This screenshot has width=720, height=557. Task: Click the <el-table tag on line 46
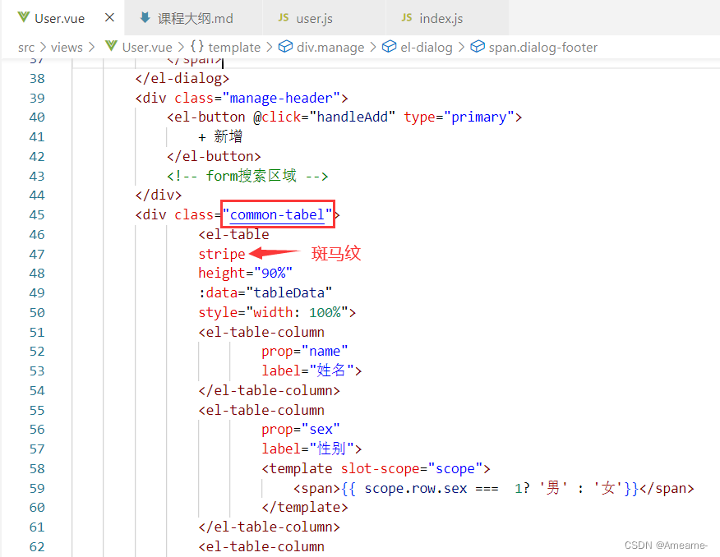click(x=233, y=234)
